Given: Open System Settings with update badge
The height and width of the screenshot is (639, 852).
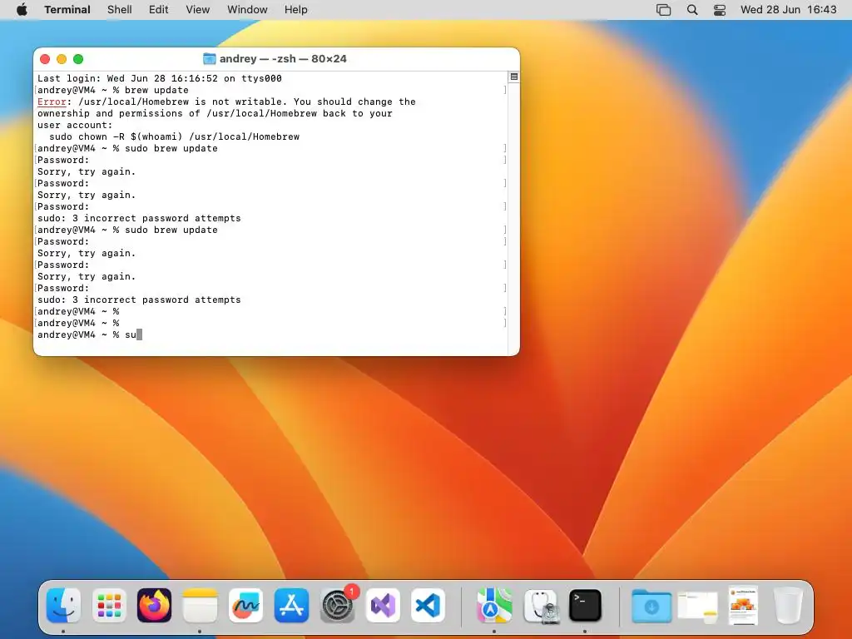Looking at the screenshot, I should [338, 605].
